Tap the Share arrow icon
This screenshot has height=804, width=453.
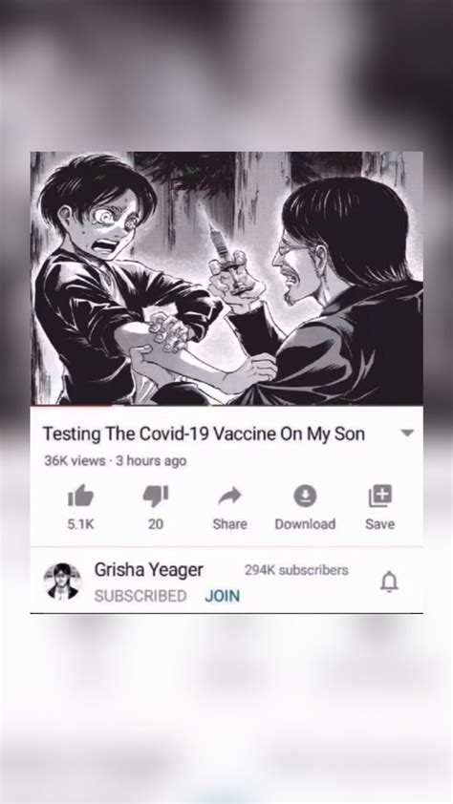point(229,496)
